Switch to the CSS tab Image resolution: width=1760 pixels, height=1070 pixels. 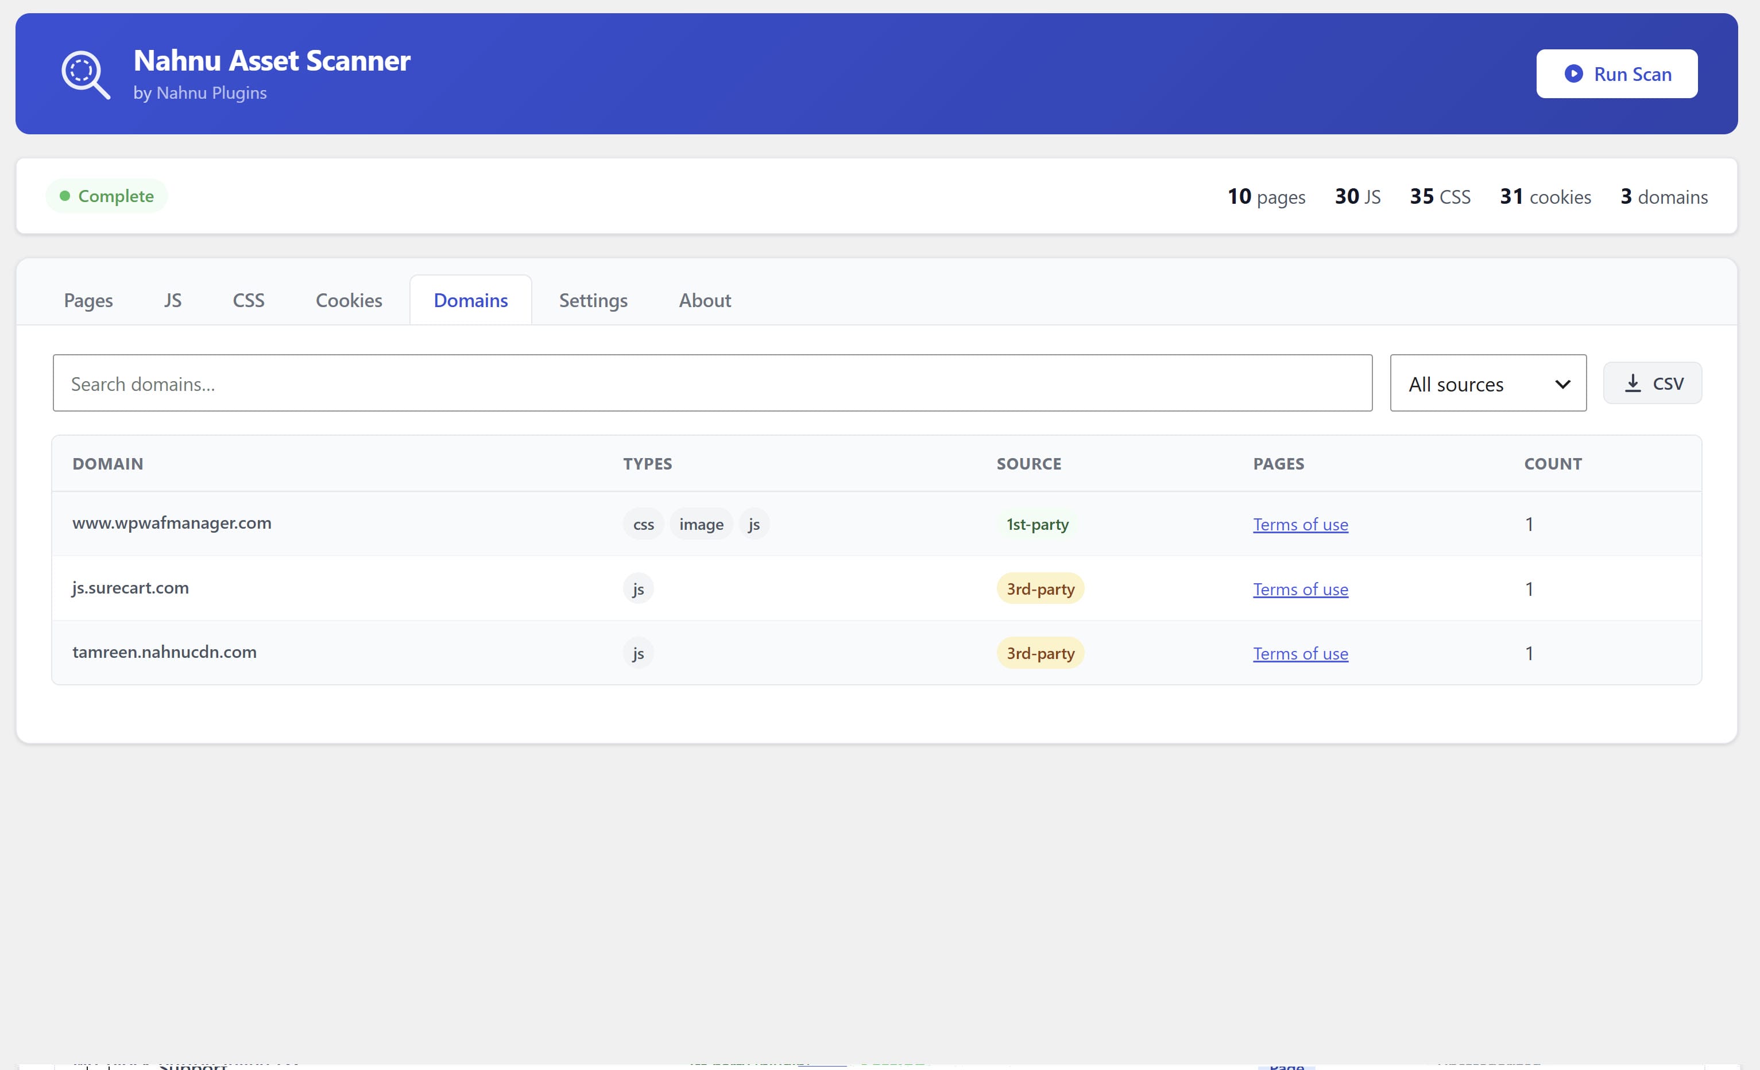tap(249, 300)
